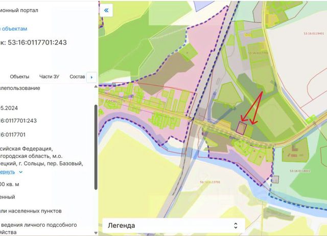Viewport: 327px width, 236px height.
Task: Switch to the Объекты tab
Action: click(x=19, y=77)
